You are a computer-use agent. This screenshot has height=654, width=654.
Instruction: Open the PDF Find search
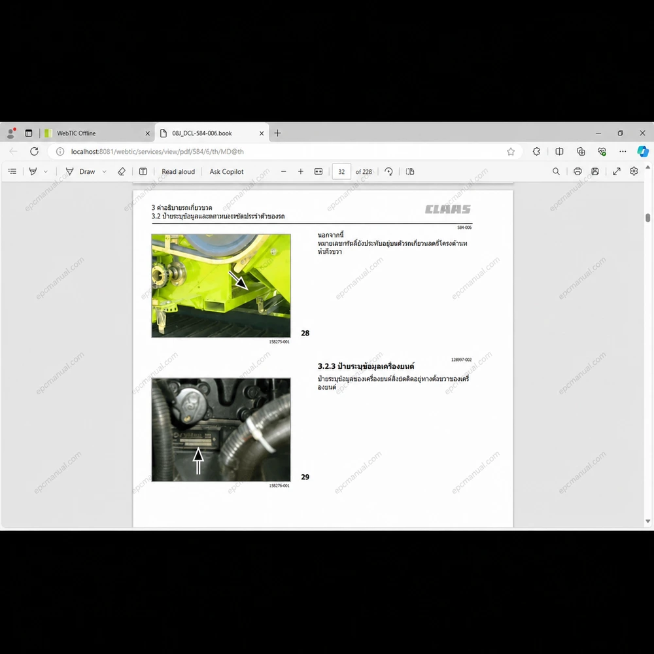coord(556,171)
